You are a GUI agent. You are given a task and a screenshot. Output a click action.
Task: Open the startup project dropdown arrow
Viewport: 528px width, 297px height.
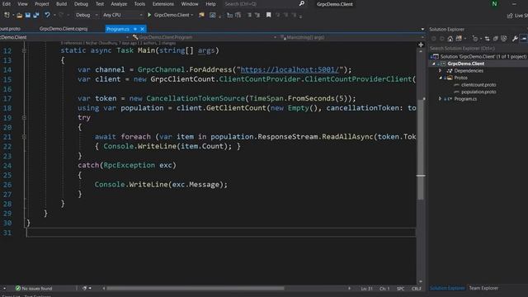coord(192,15)
